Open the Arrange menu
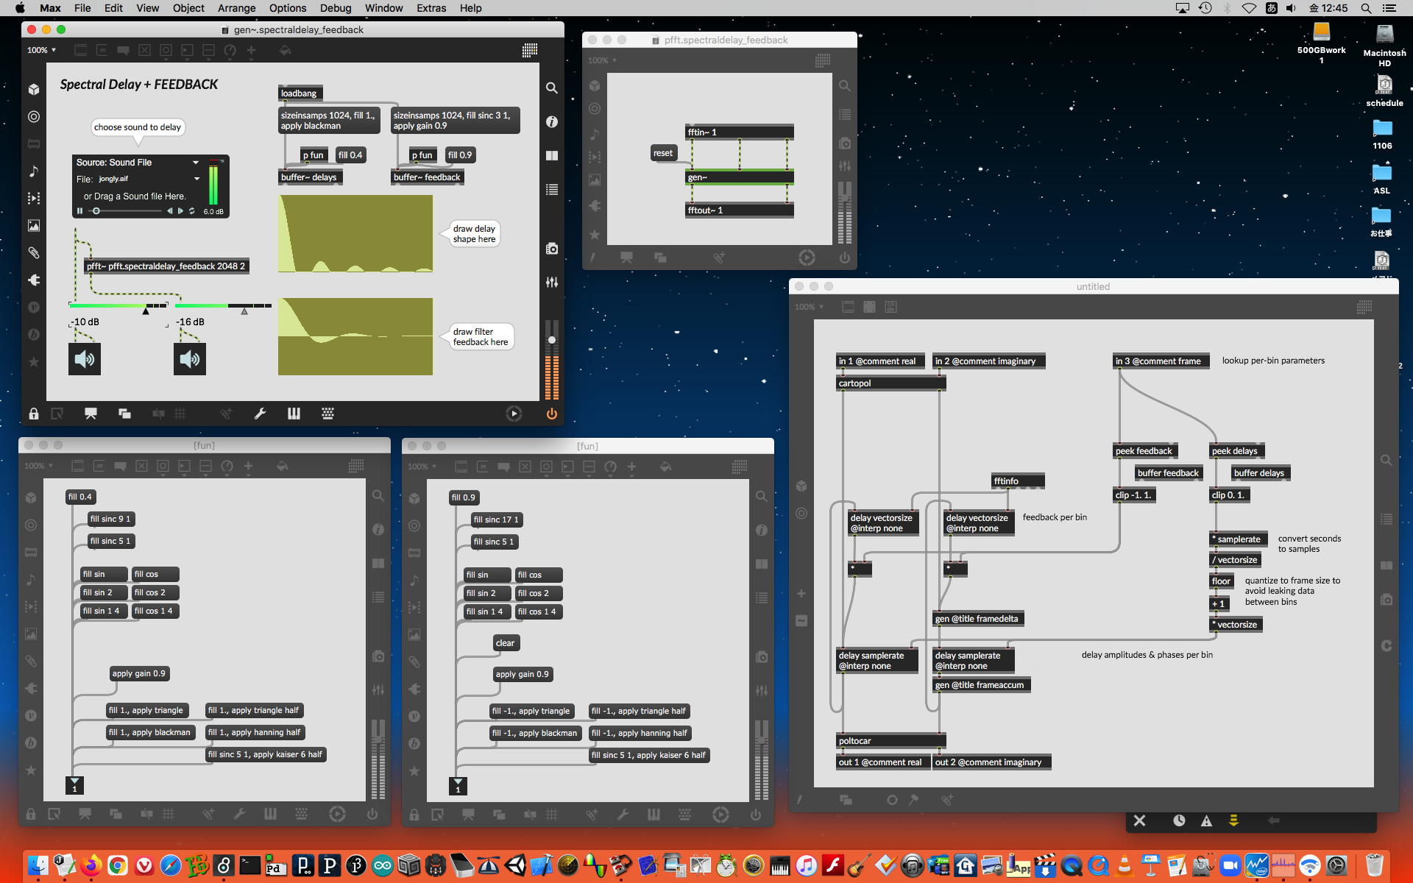This screenshot has height=883, width=1413. coord(236,8)
